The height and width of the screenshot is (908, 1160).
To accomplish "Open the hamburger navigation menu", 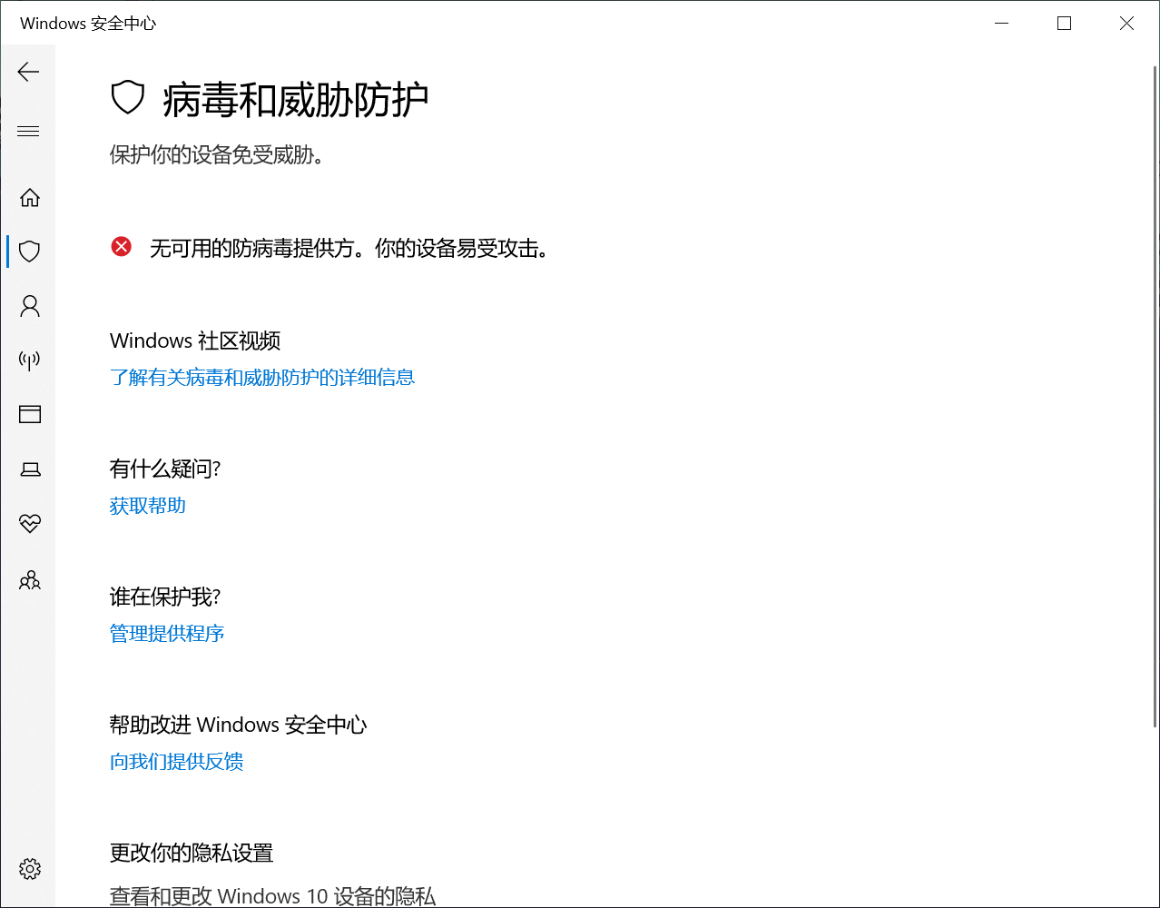I will click(x=28, y=132).
